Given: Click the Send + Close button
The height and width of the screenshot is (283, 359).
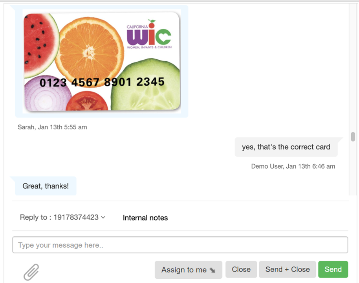Looking at the screenshot, I should pos(288,269).
